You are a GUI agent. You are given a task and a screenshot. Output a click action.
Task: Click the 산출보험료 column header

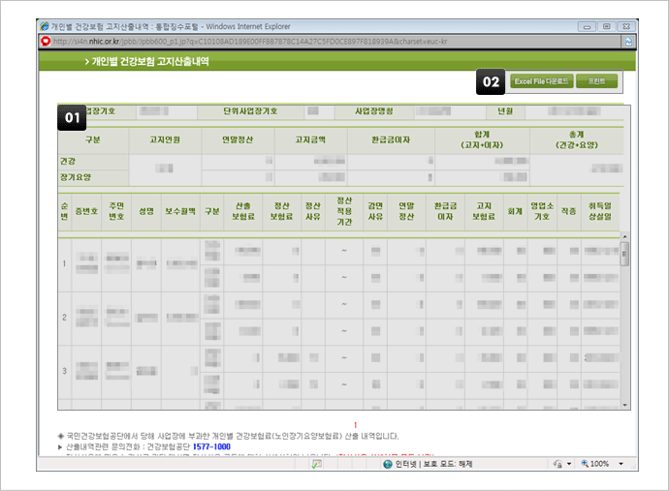click(243, 211)
